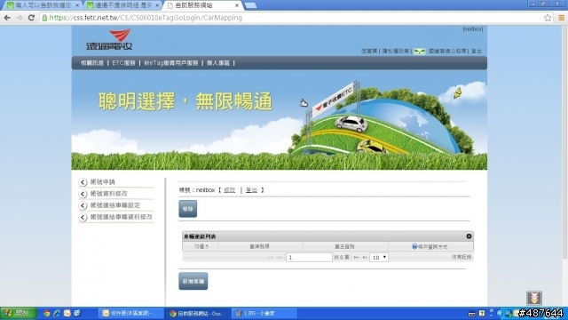
Task: Go to previous page of table pager
Action: 279,257
